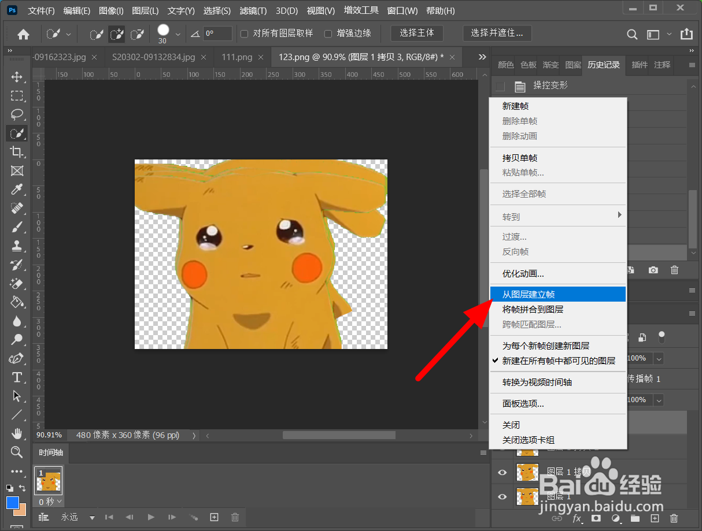
Task: Delete layer using Layers panel trash
Action: click(674, 518)
